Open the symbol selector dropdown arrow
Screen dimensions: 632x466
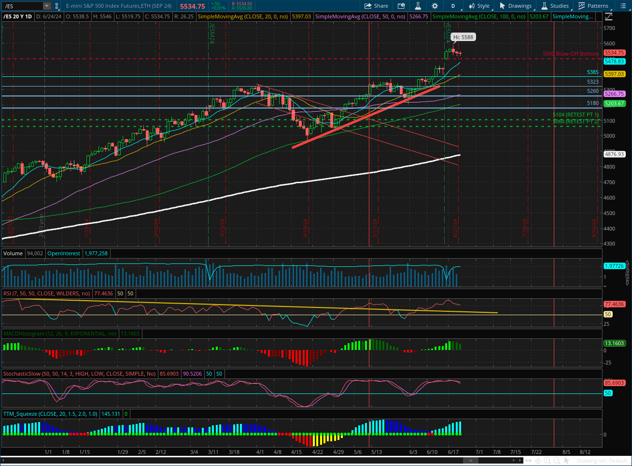47,6
